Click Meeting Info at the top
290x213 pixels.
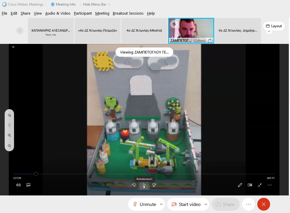point(63,4)
